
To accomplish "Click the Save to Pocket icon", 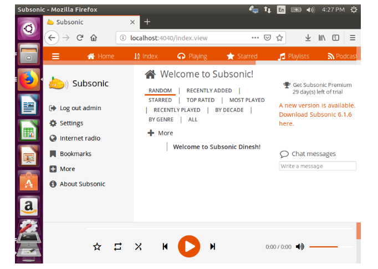I will coord(267,38).
